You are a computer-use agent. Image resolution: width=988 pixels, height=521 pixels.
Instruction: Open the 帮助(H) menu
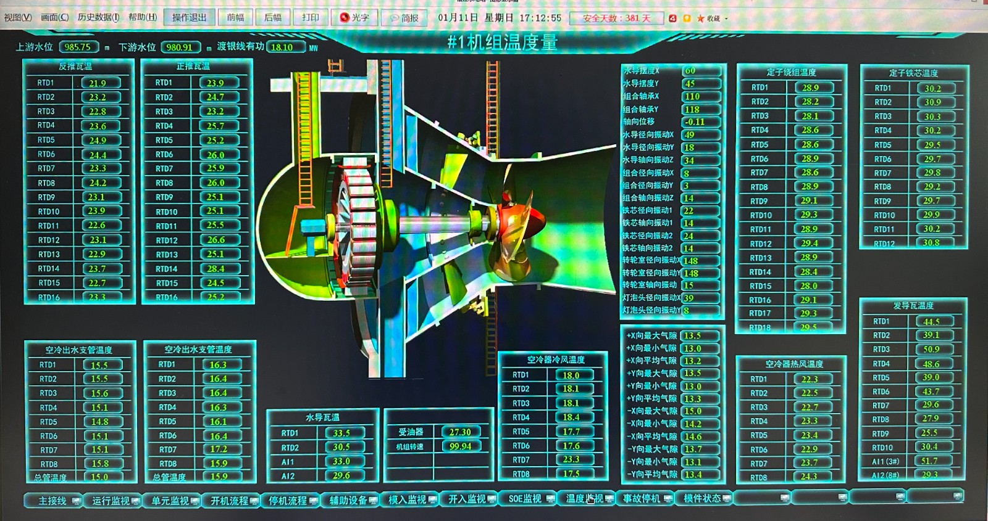(142, 17)
